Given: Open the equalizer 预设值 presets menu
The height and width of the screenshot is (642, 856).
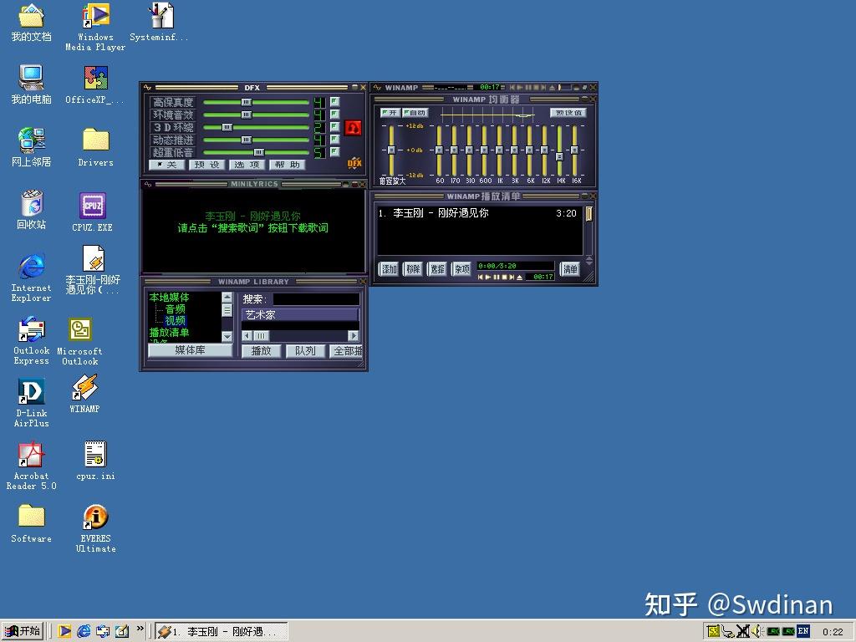Looking at the screenshot, I should pos(568,113).
